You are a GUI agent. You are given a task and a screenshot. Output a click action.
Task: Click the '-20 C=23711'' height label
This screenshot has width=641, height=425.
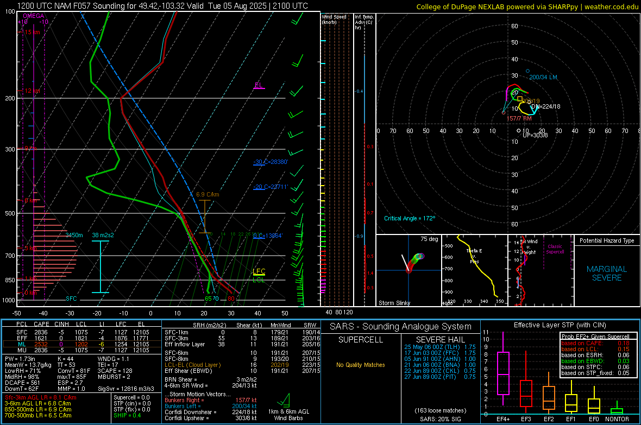click(271, 187)
